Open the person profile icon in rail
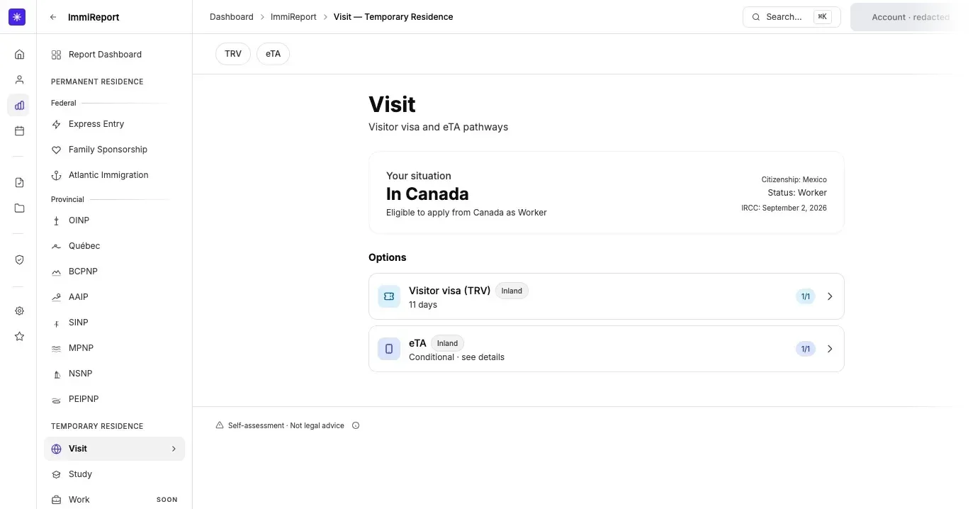This screenshot has width=980, height=509. (19, 80)
